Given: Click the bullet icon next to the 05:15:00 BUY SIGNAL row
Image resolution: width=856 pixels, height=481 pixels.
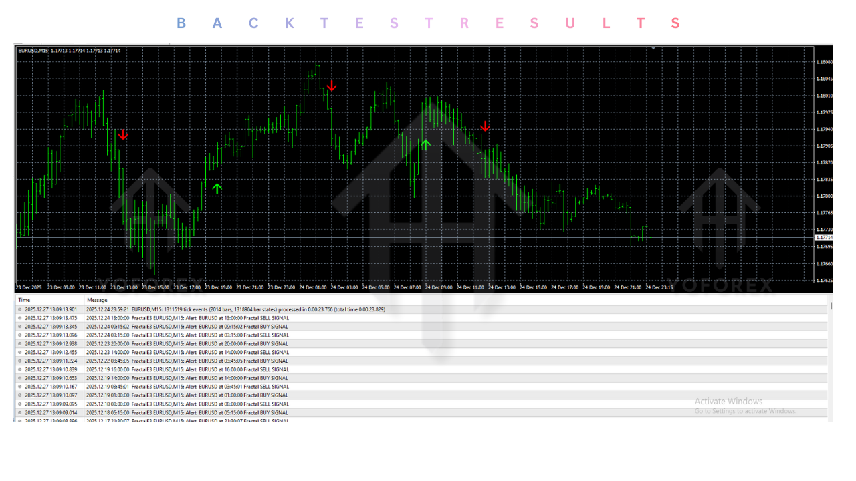Looking at the screenshot, I should 19,412.
